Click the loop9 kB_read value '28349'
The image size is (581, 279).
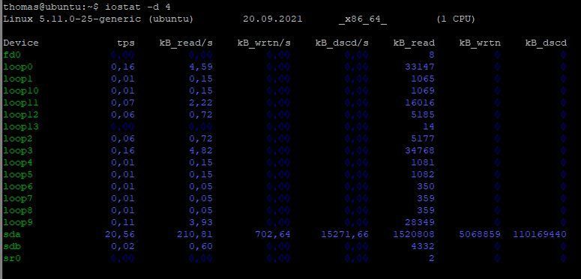click(x=420, y=223)
